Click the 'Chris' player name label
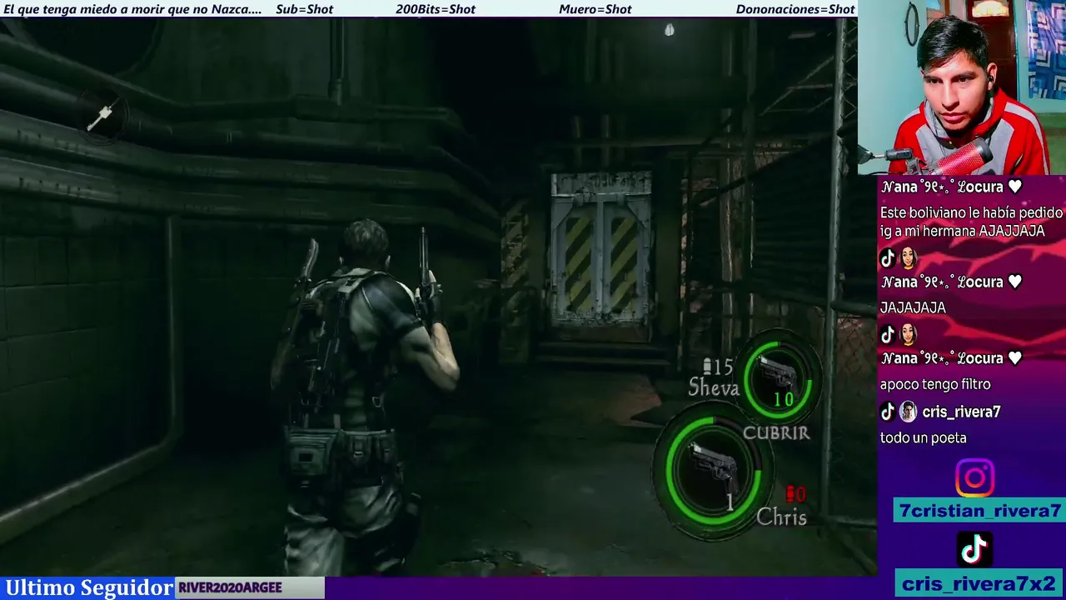 click(x=781, y=517)
